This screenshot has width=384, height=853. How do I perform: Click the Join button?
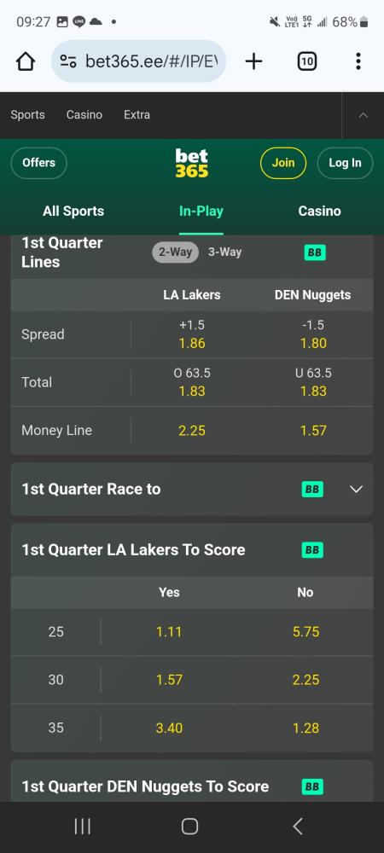282,163
